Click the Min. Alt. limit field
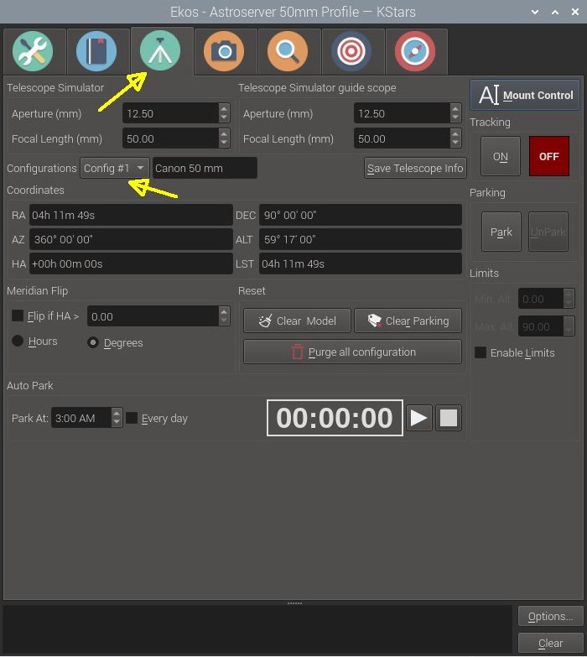587x657 pixels. 541,300
